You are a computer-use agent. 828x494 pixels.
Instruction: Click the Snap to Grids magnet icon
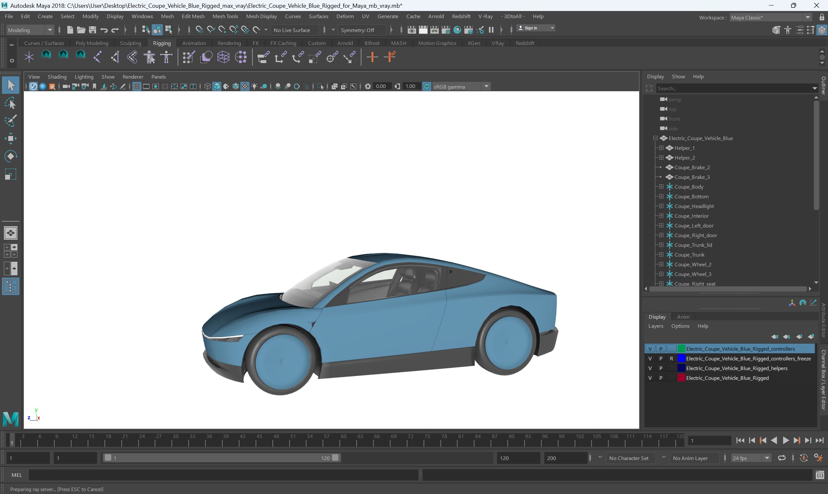point(199,30)
